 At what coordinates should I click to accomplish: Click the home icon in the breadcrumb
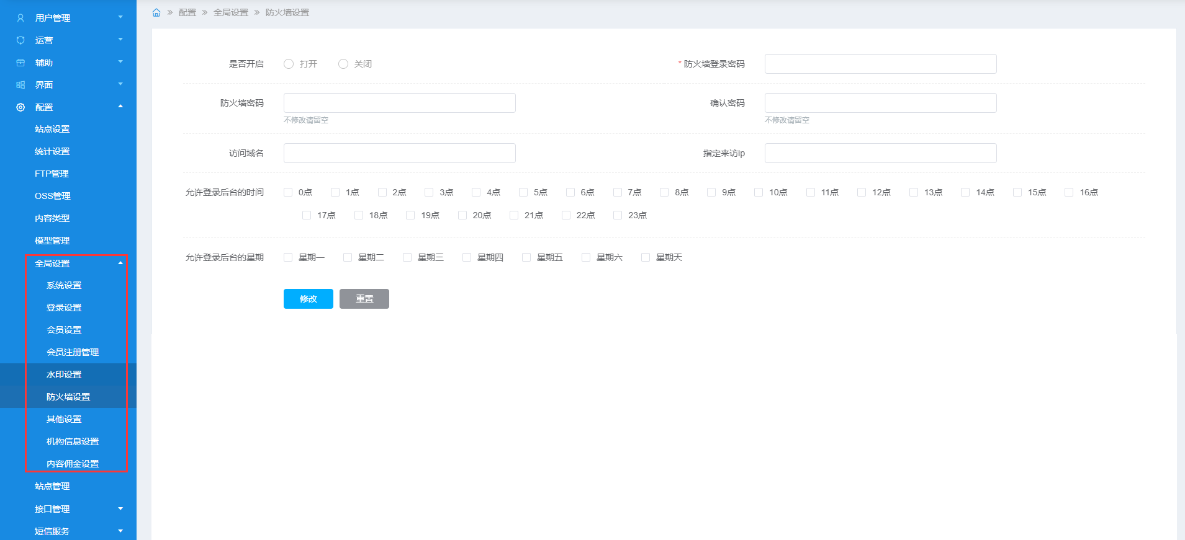tap(156, 12)
